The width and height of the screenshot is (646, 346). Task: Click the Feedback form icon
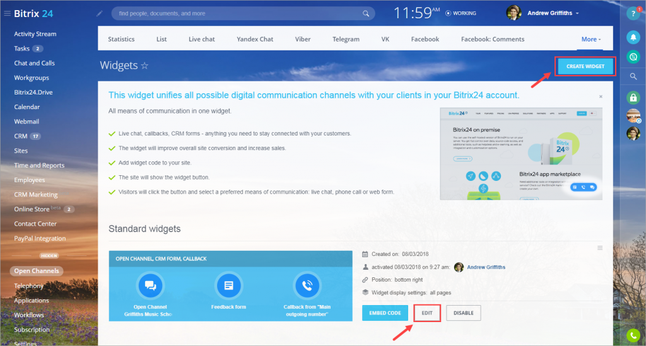pyautogui.click(x=228, y=285)
